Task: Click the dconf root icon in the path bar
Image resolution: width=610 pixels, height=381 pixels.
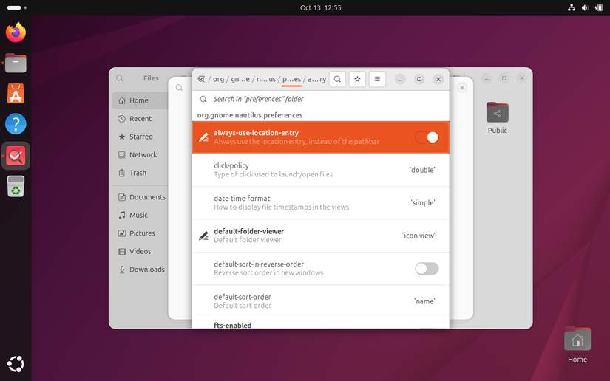Action: coord(201,79)
